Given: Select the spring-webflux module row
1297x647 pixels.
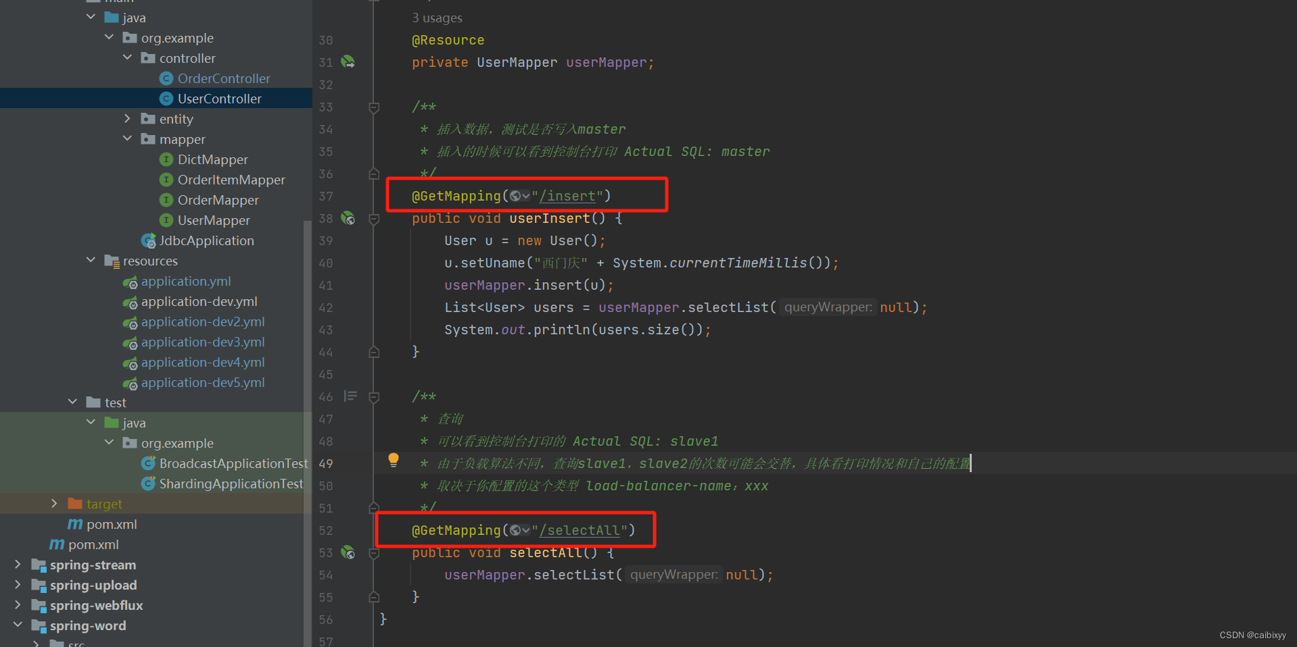Looking at the screenshot, I should click(96, 605).
